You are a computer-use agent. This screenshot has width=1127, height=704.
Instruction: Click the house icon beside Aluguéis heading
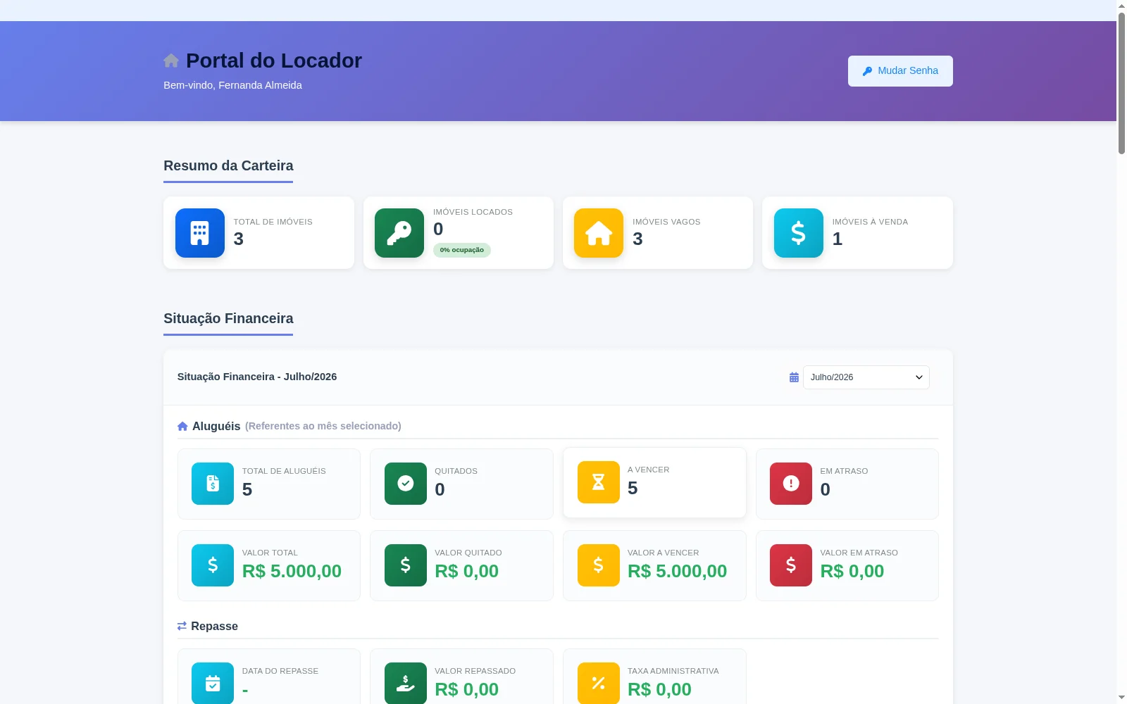tap(182, 426)
